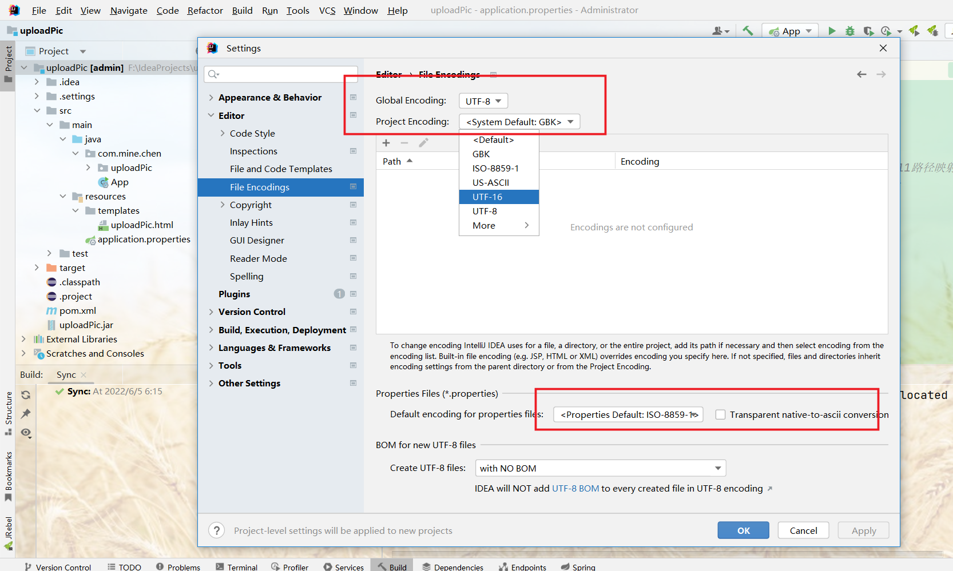The height and width of the screenshot is (571, 953).
Task: Expand the Version Control settings section
Action: click(211, 312)
